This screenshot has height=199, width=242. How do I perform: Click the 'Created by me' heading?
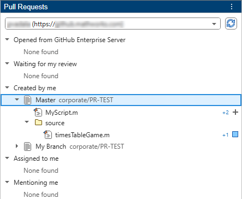pyautogui.click(x=35, y=88)
